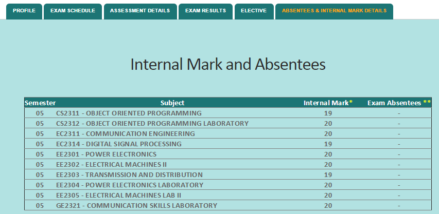Click the EC2311 Communication Engineering subject
Screen dimensions: 439x214
click(126, 133)
